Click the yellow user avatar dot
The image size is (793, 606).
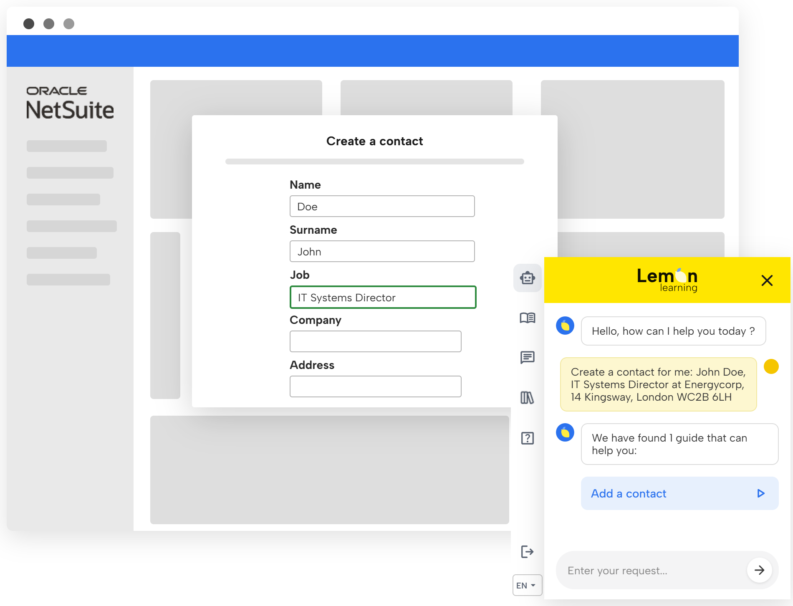[x=771, y=366]
